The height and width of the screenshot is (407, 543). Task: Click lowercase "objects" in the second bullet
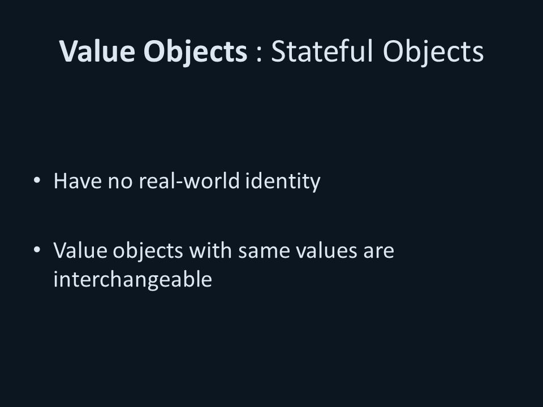pyautogui.click(x=148, y=251)
